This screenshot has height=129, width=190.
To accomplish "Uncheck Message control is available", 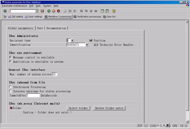I will click(x=10, y=57).
